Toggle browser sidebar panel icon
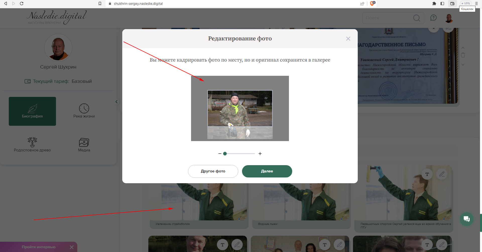 pyautogui.click(x=442, y=4)
